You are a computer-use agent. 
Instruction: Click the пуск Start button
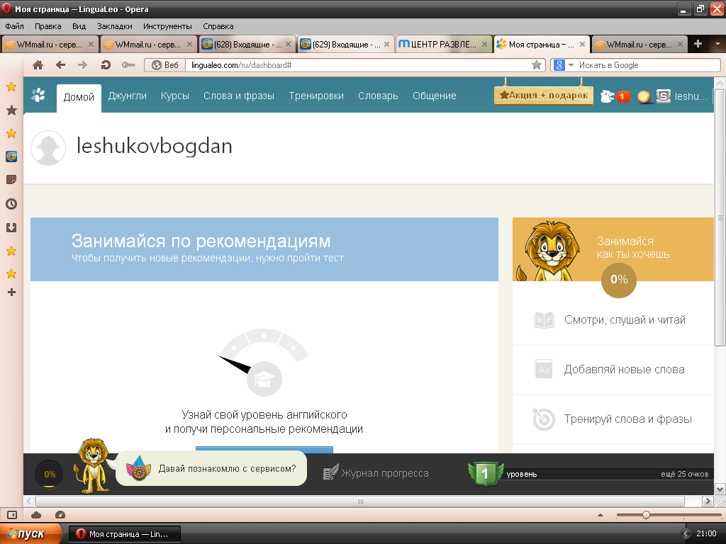pos(30,534)
